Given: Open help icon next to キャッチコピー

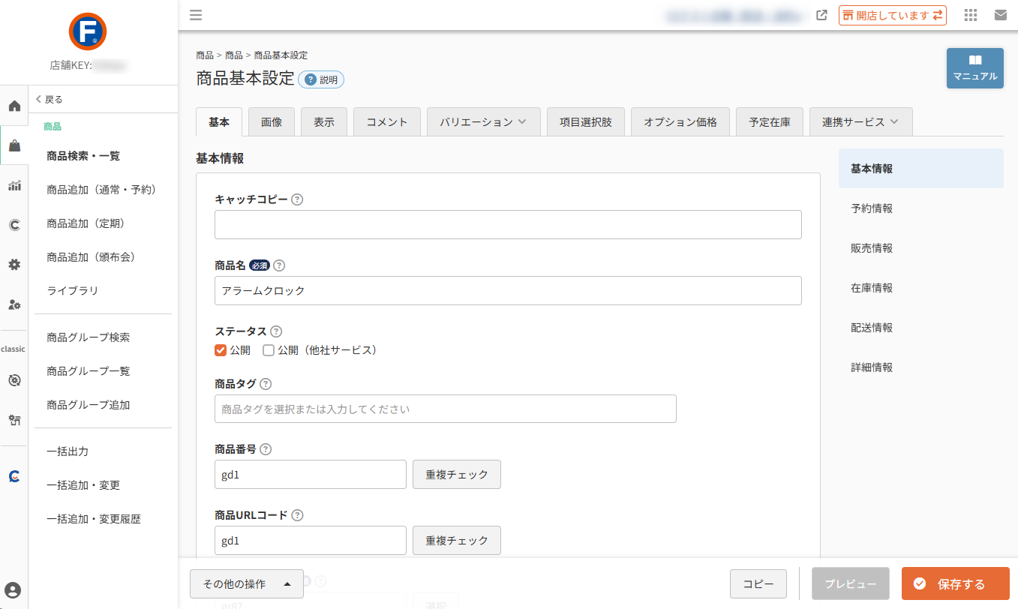Looking at the screenshot, I should tap(297, 199).
